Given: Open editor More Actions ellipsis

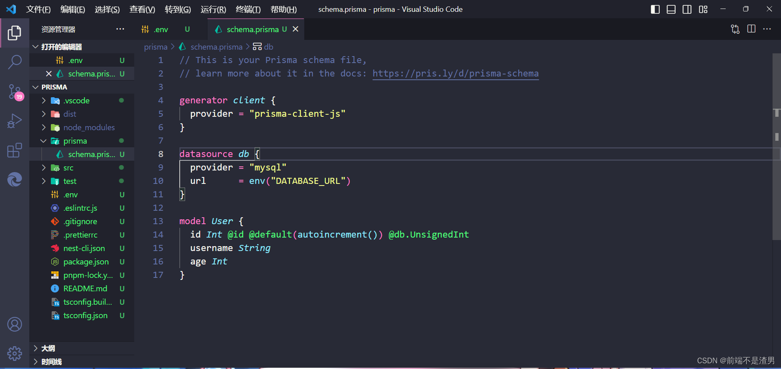Looking at the screenshot, I should tap(767, 29).
